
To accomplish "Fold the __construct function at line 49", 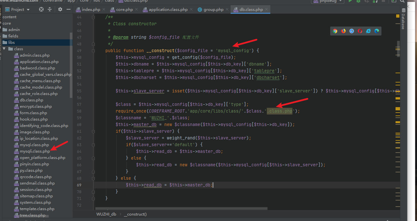I will tap(93, 51).
